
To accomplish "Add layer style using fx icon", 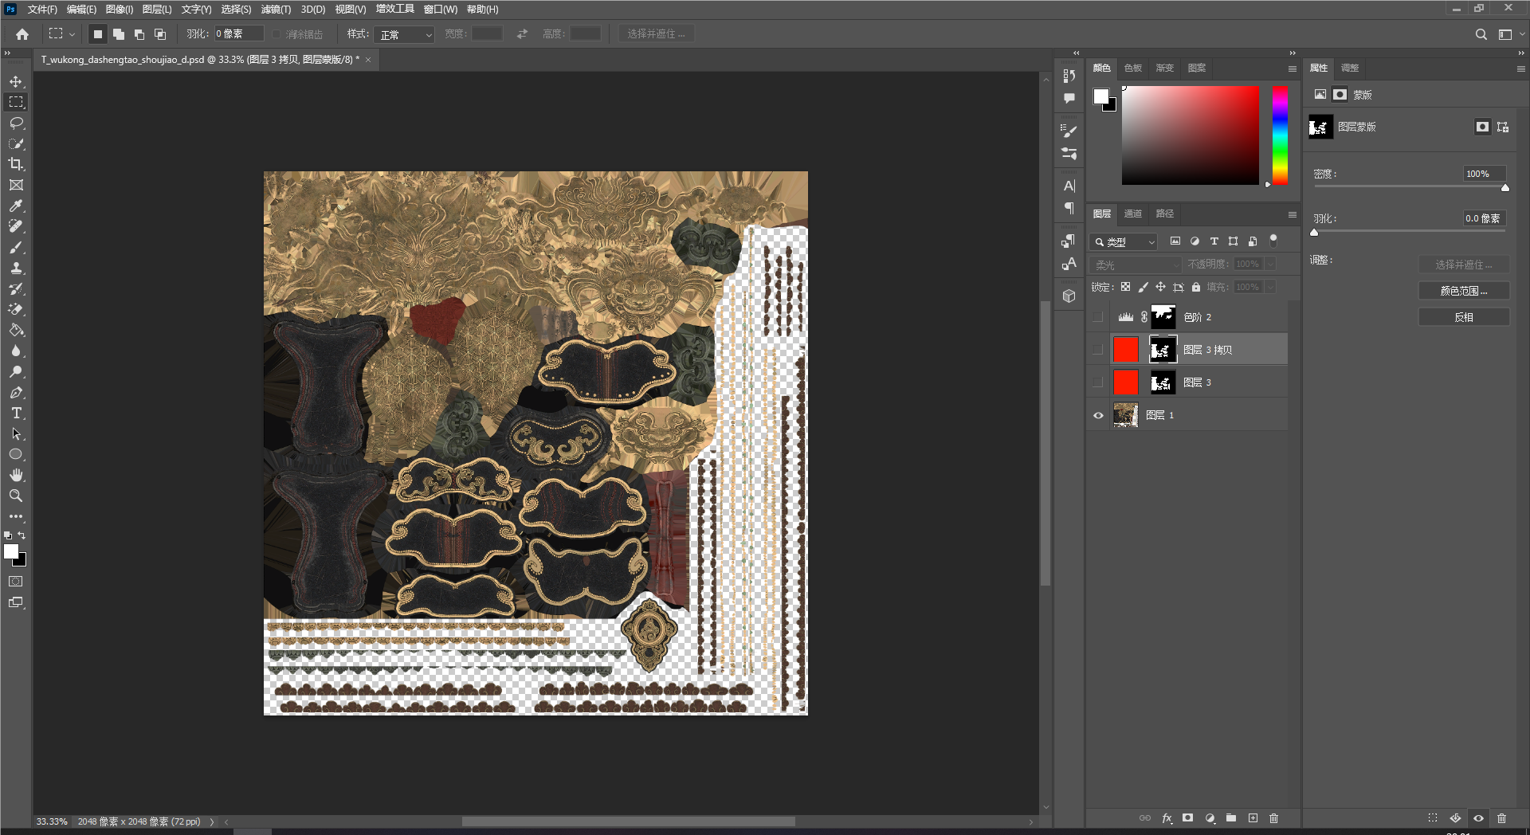I will 1167,818.
